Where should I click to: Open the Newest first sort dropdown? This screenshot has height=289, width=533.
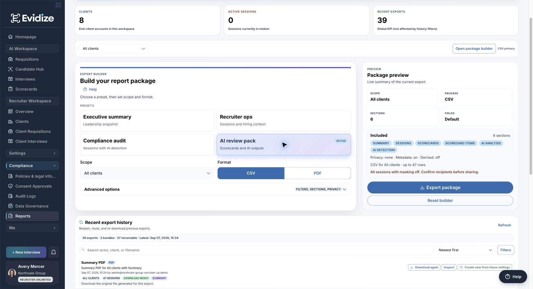coord(465,250)
